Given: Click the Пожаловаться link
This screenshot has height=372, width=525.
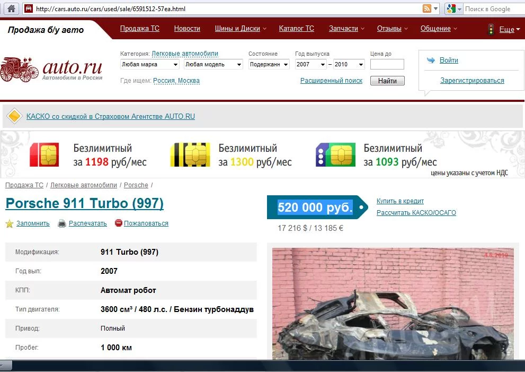Looking at the screenshot, I should [146, 223].
